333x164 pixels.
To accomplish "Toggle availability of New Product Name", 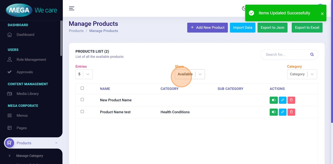I will 274,100.
